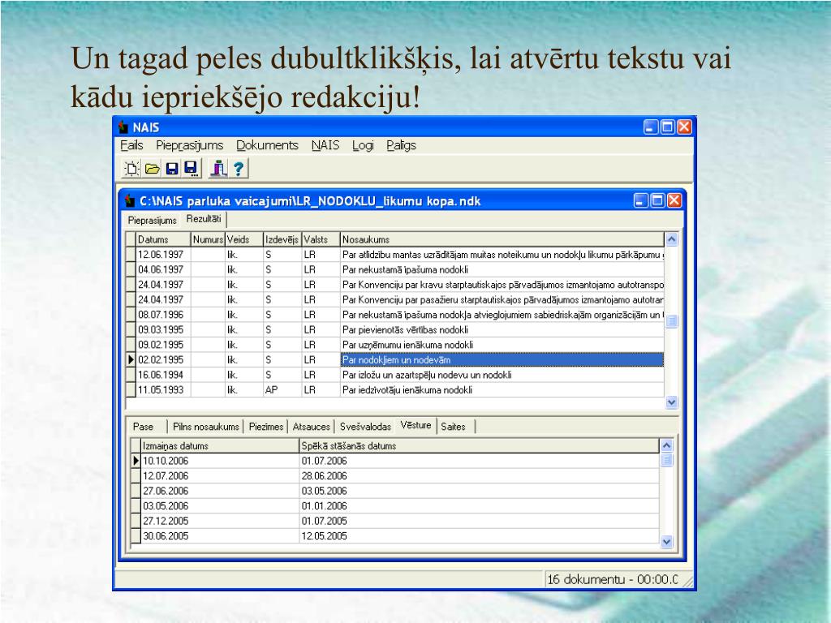This screenshot has height=623, width=831.
Task: Click the history list scroll down arrow
Action: [x=667, y=541]
